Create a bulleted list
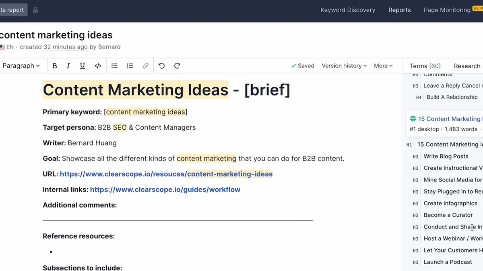Viewport: 483px width, 271px height. point(115,66)
